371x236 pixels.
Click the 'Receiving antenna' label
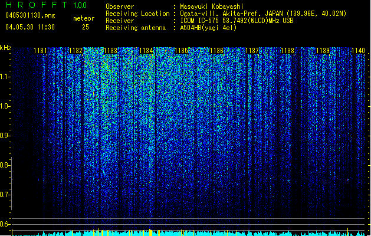point(136,28)
